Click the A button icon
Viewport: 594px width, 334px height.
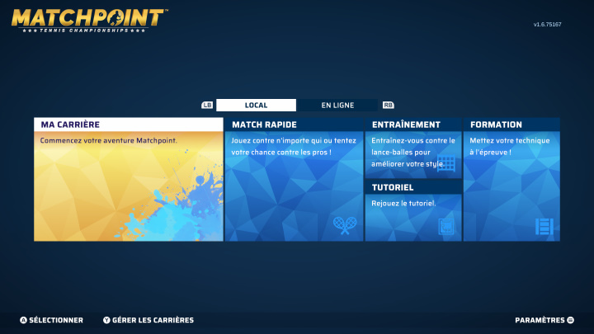[23, 320]
